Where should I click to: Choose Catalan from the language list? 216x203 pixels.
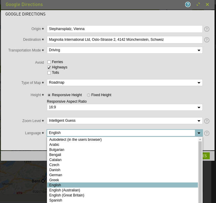(x=122, y=160)
